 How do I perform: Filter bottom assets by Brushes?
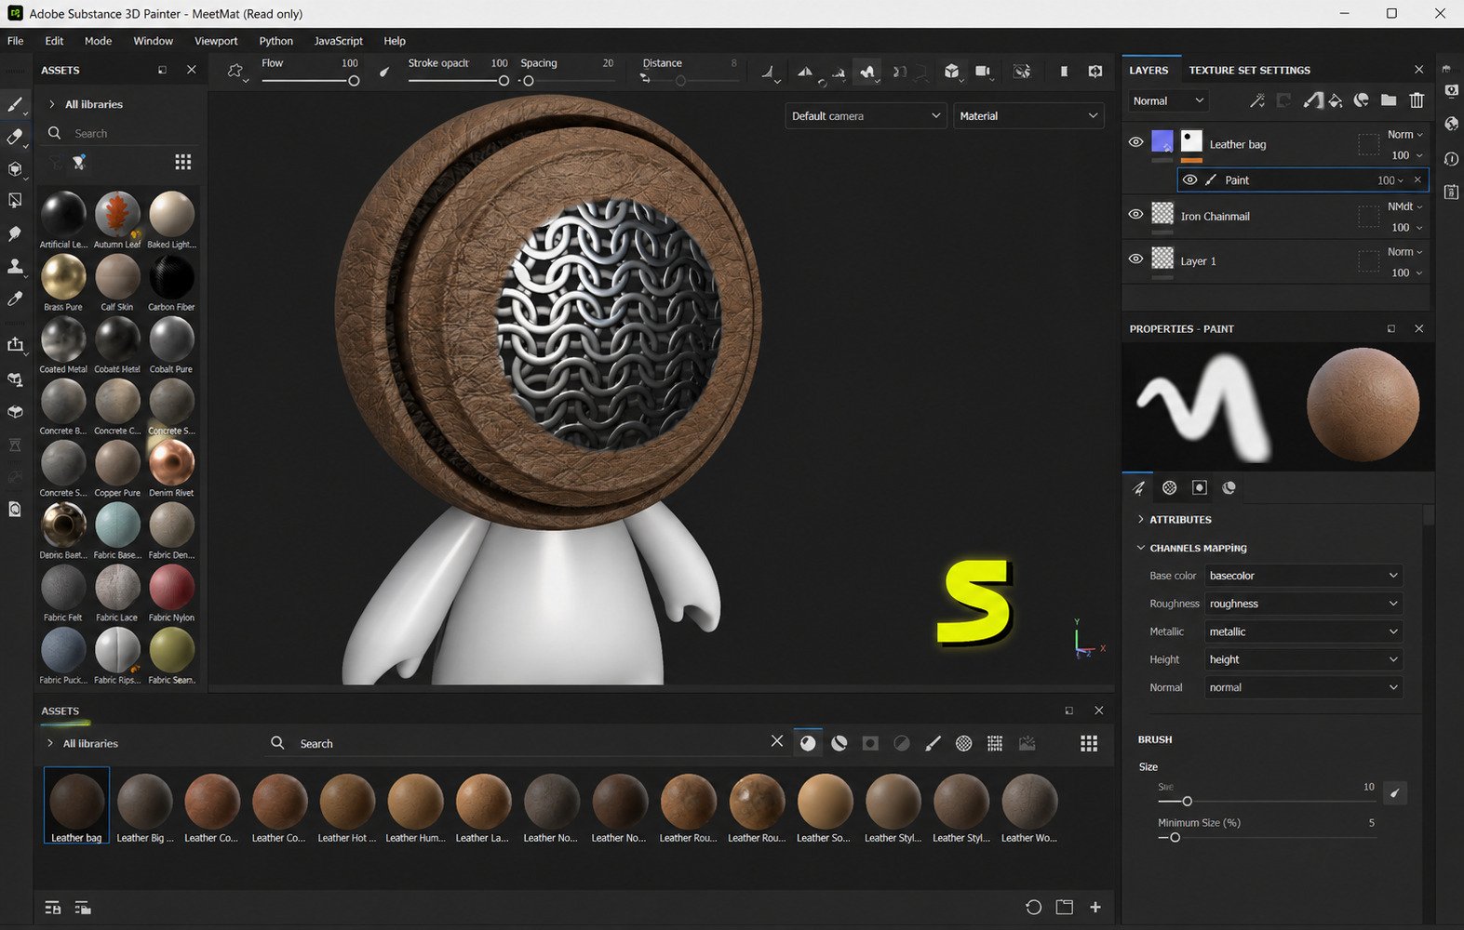[x=933, y=743]
